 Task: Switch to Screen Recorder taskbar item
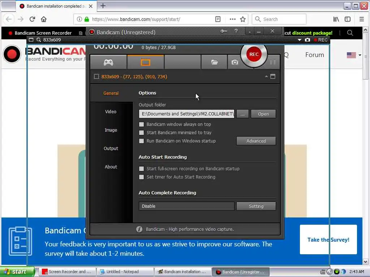(x=67, y=272)
